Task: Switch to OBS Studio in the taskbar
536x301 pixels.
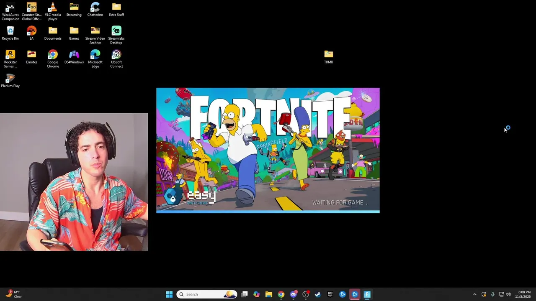Action: coord(306,294)
